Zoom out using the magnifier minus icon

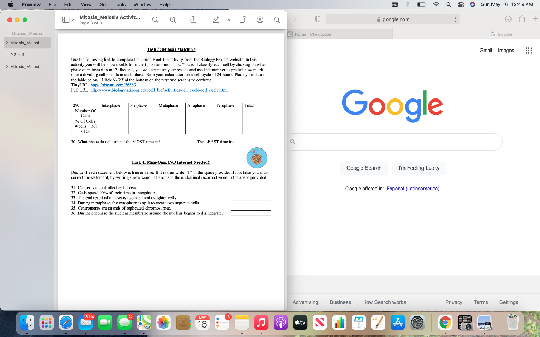pyautogui.click(x=155, y=19)
